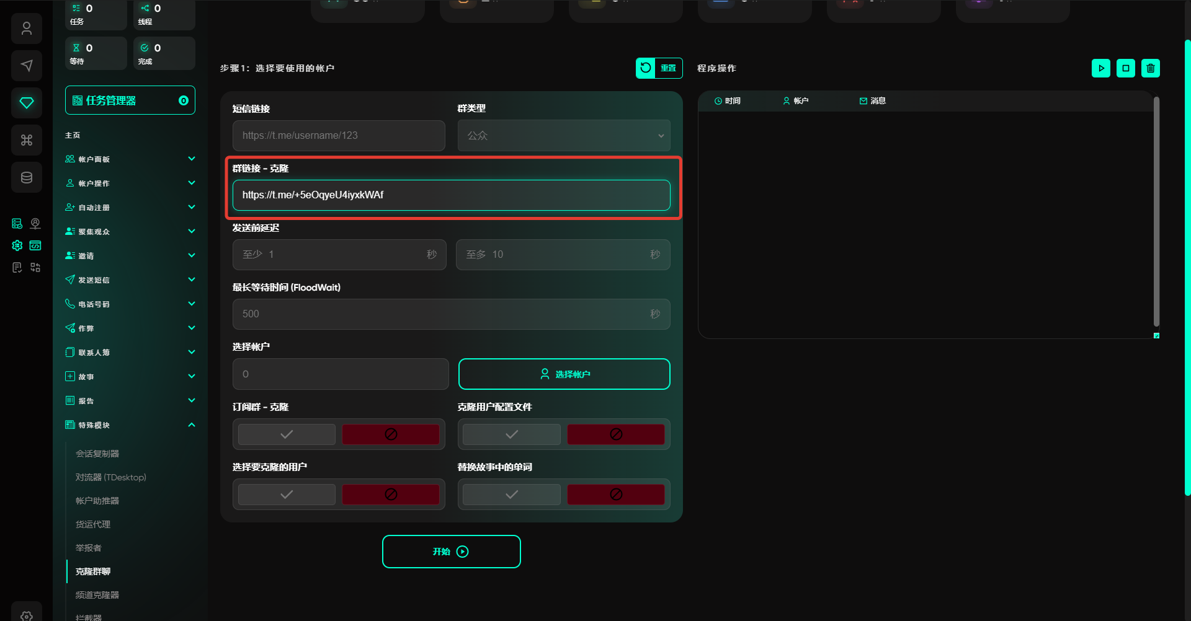
Task: Click the 开始 start button
Action: [451, 552]
